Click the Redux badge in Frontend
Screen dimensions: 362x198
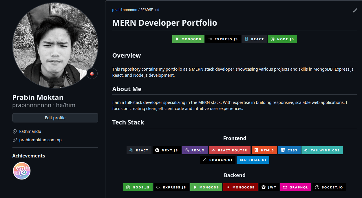tap(195, 150)
